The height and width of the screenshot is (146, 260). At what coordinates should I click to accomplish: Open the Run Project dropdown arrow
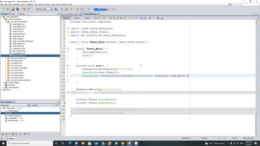click(74, 9)
